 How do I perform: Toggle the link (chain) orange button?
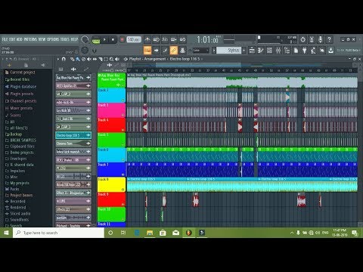pyautogui.click(x=173, y=51)
